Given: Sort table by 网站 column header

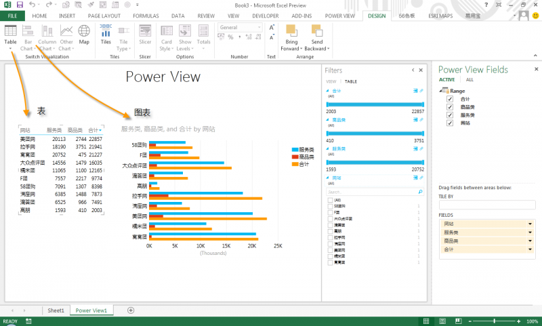Looking at the screenshot, I should coord(25,130).
